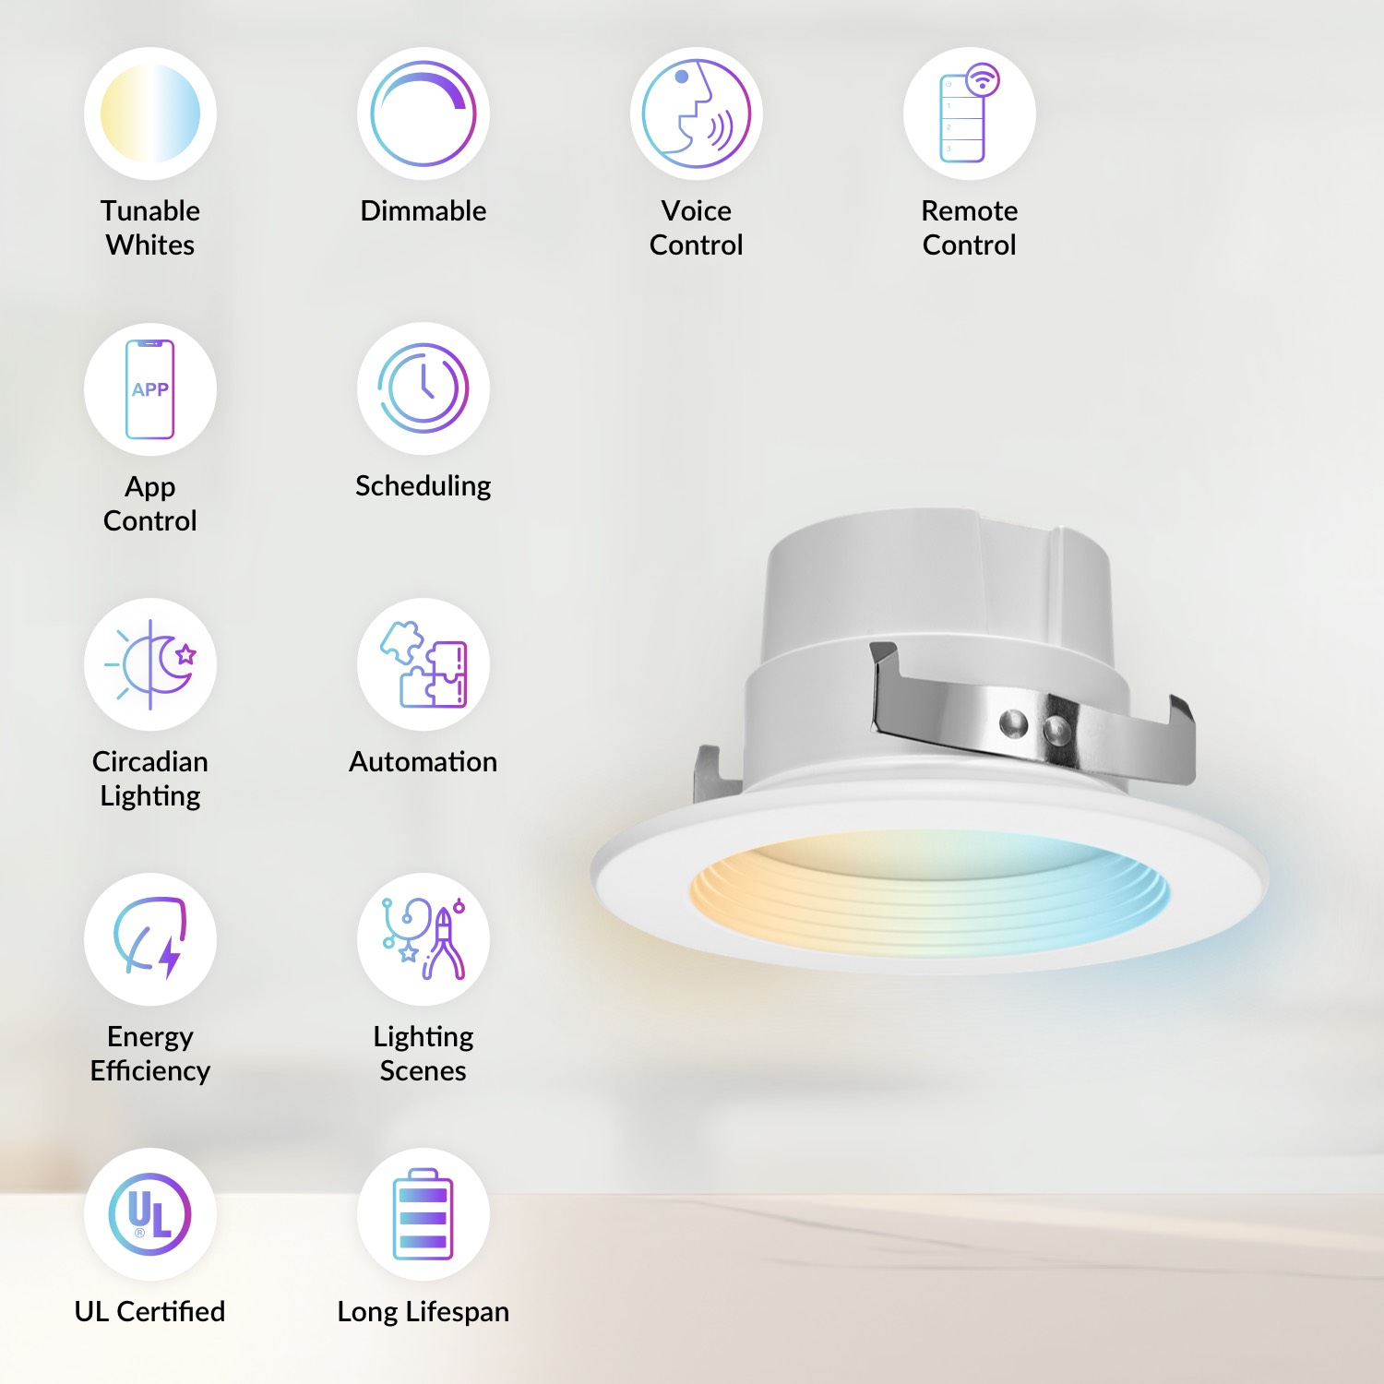The image size is (1384, 1384).
Task: Select the Voice Control speaking-face icon
Action: click(x=697, y=113)
